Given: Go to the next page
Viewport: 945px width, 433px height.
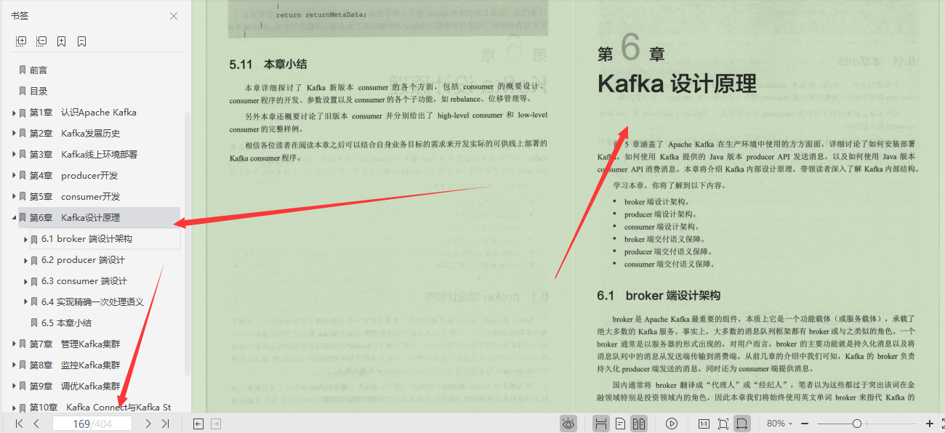Looking at the screenshot, I should coord(148,424).
